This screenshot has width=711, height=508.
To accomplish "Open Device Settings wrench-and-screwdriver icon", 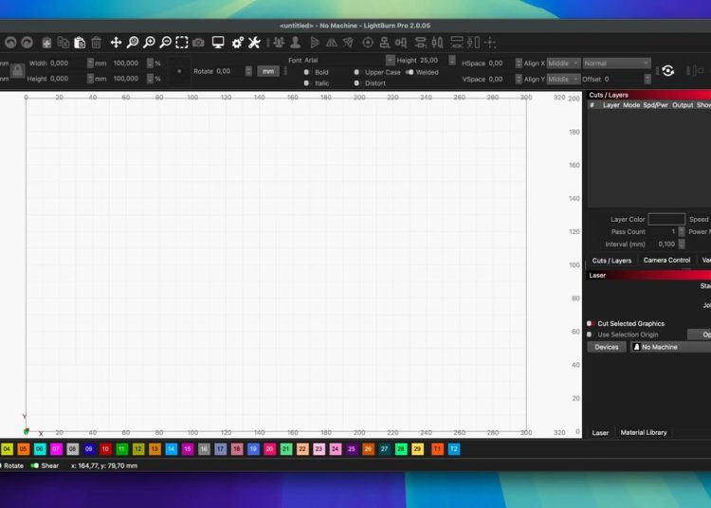I will click(254, 43).
